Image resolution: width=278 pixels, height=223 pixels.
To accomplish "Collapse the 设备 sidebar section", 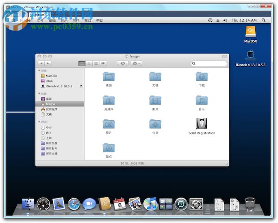I will click(39, 71).
